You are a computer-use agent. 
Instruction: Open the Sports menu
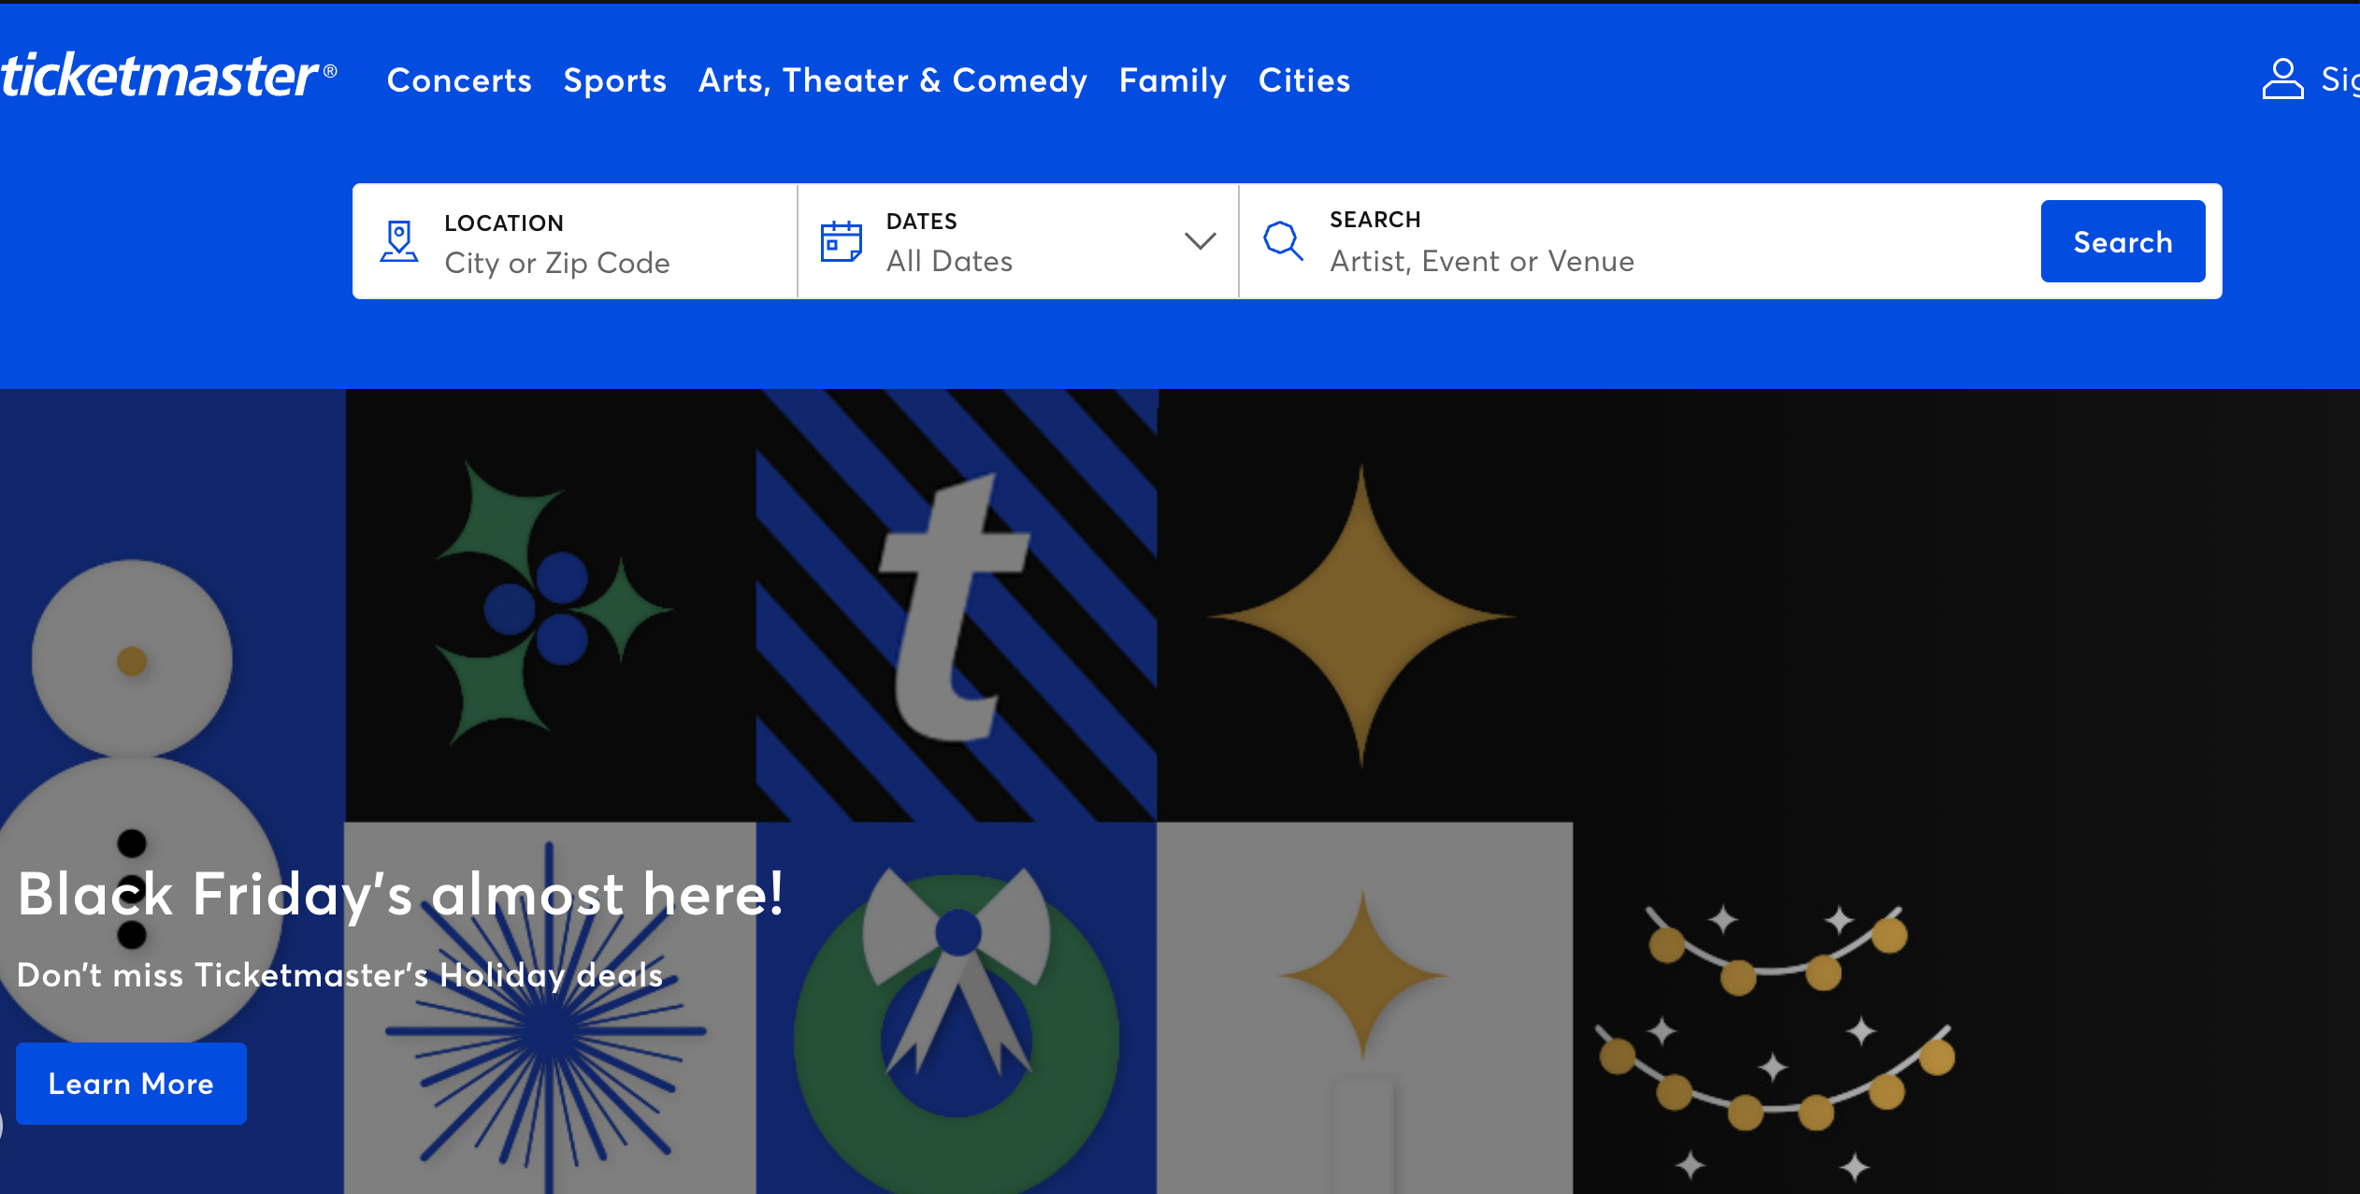coord(615,80)
